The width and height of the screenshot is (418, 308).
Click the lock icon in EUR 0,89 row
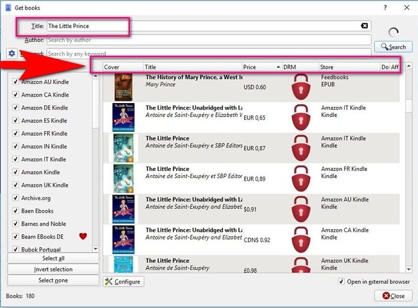tap(301, 179)
